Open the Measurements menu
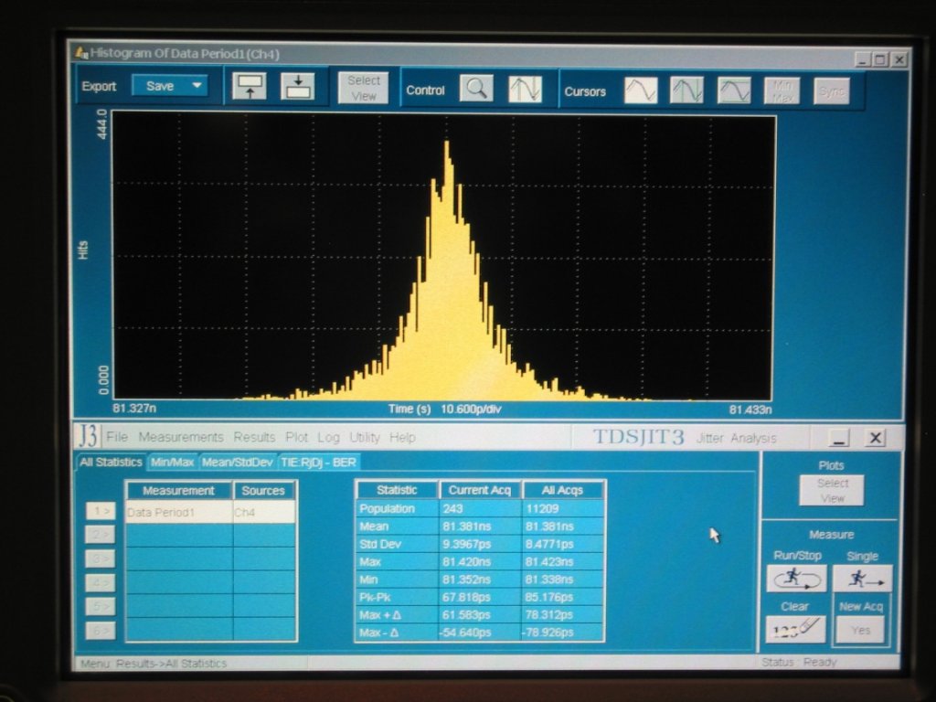The width and height of the screenshot is (936, 702). [181, 438]
